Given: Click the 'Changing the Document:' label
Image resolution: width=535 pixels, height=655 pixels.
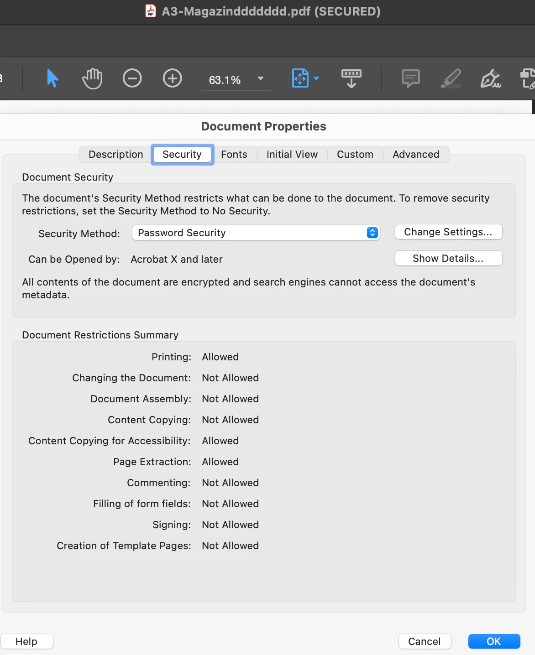Looking at the screenshot, I should coord(131,378).
